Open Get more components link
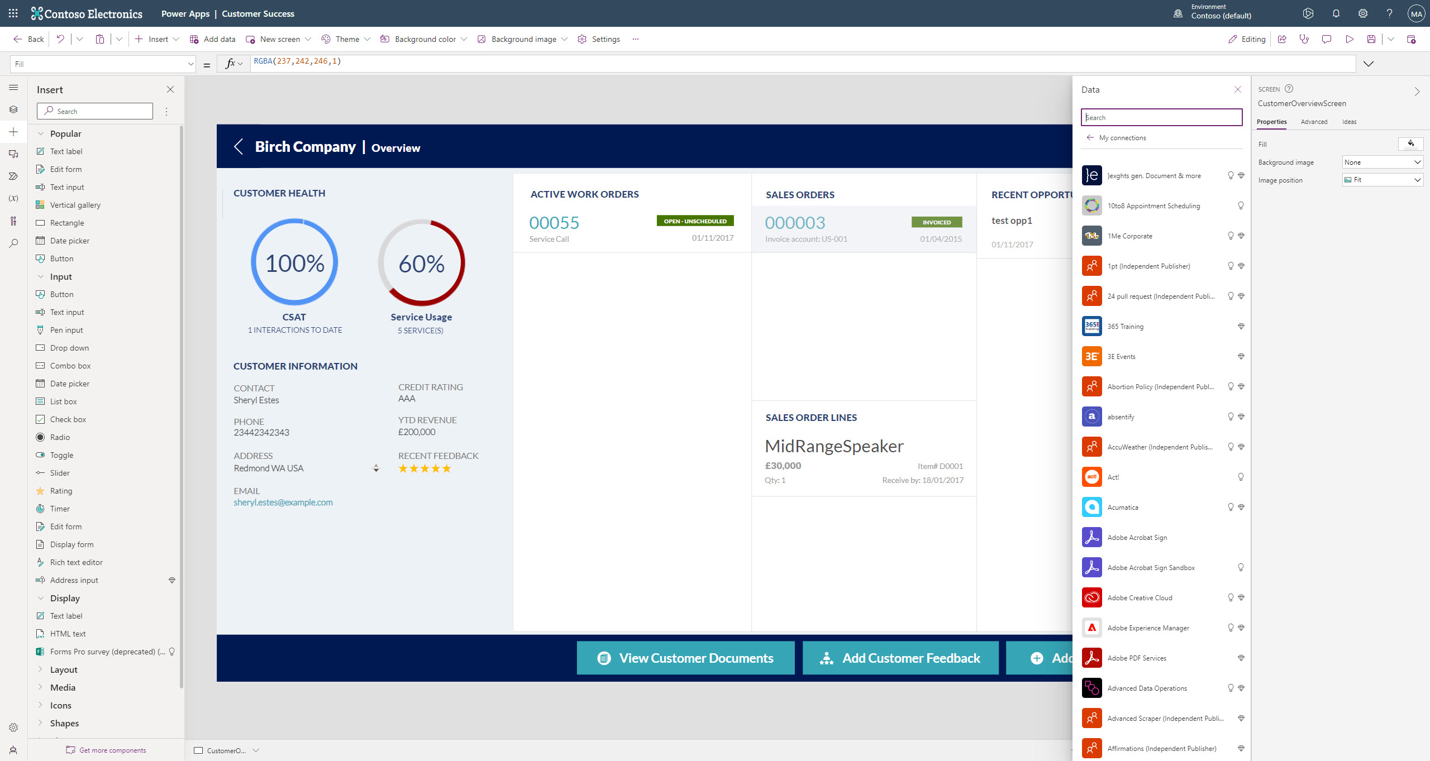 106,750
